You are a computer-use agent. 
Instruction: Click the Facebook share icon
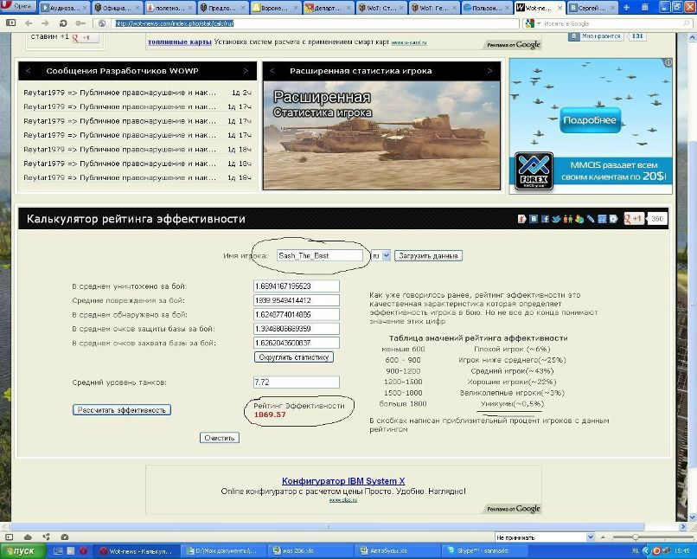544,219
